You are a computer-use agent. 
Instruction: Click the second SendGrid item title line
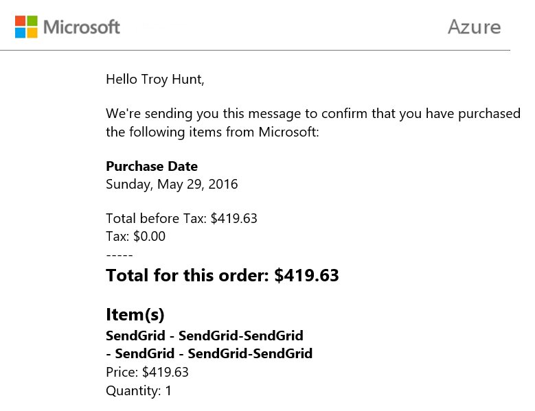(209, 353)
